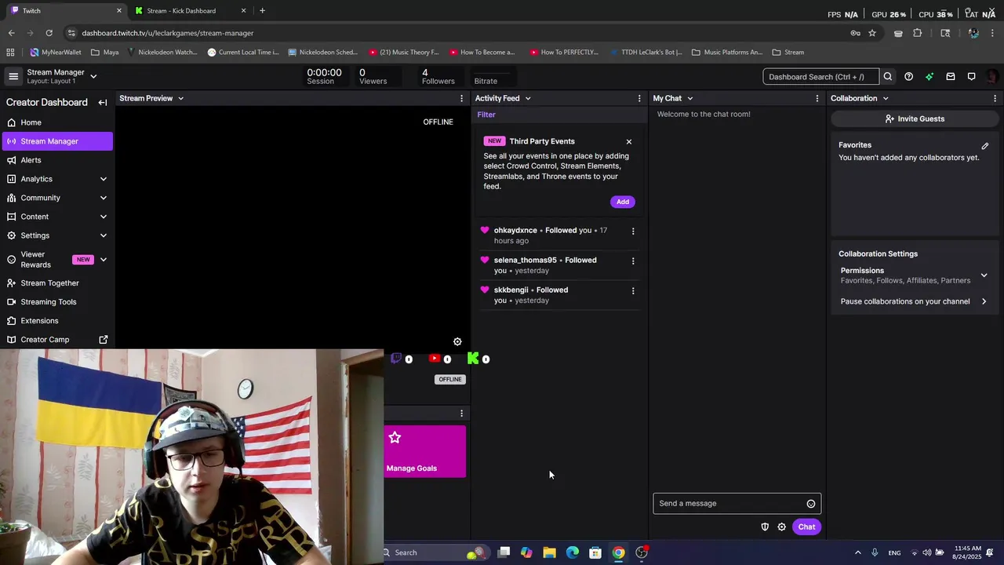Screen dimensions: 1004x565
Task: Click the Invite Guests button
Action: coord(915,118)
